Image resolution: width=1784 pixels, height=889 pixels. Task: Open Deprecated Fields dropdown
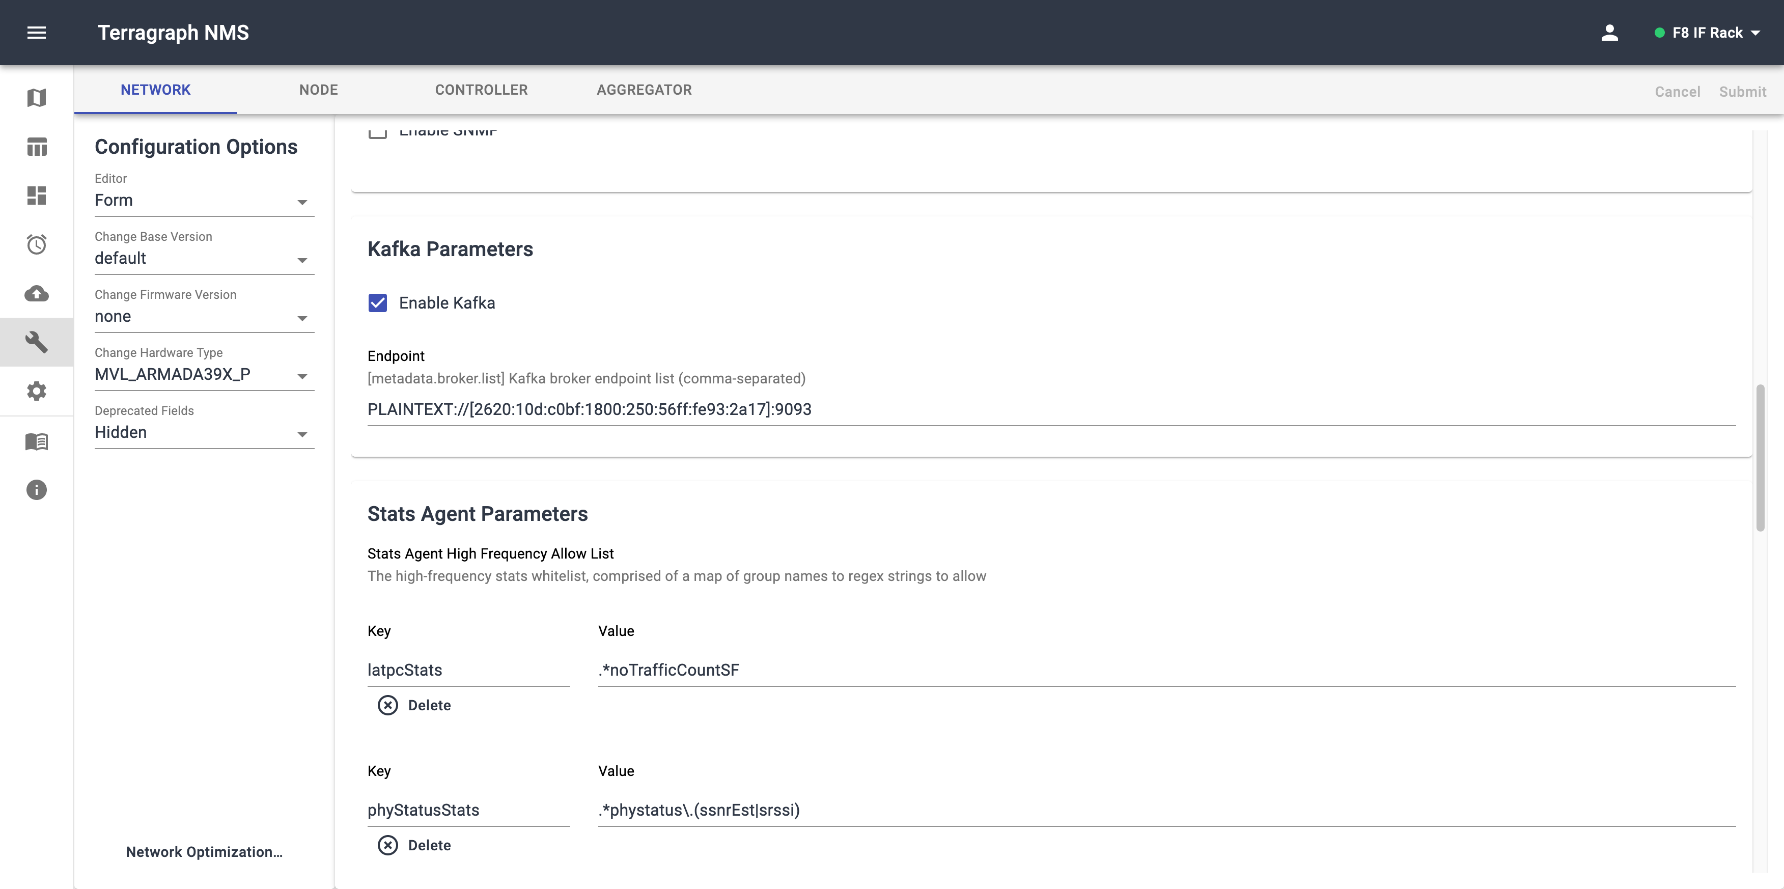(204, 433)
